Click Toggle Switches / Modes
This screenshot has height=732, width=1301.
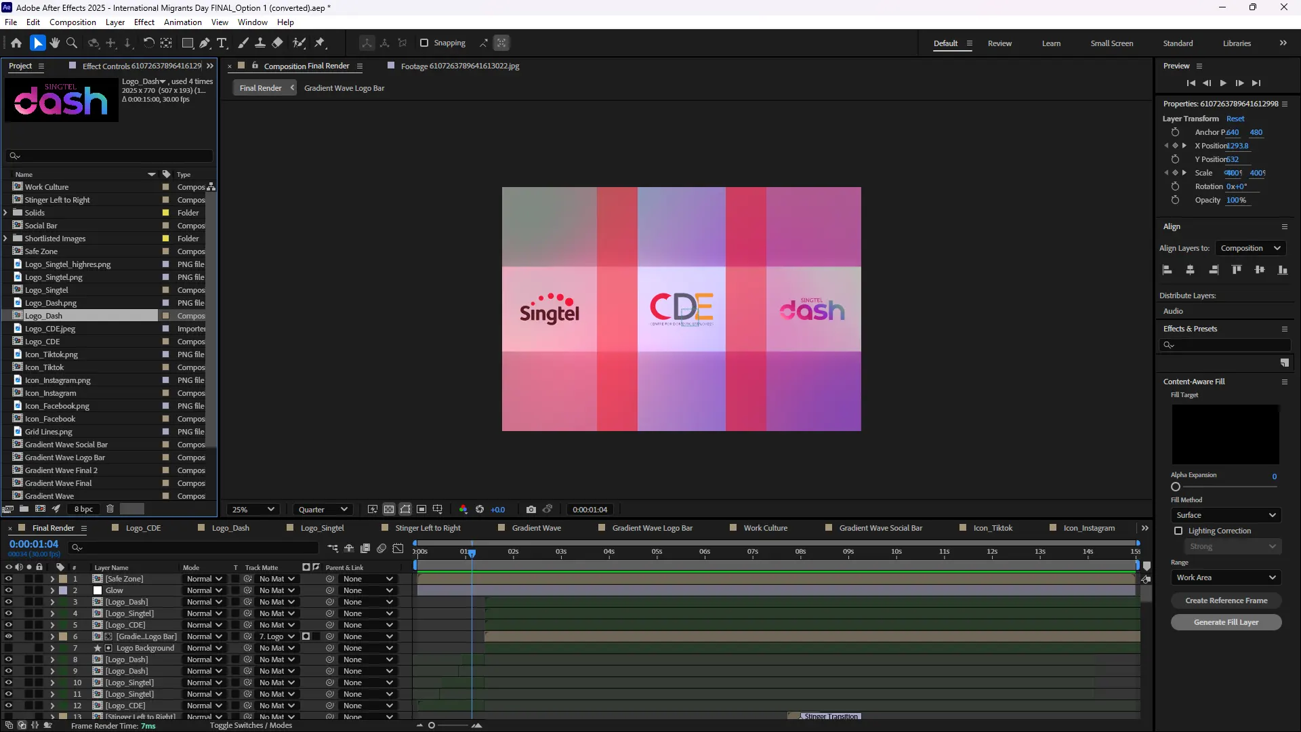(x=251, y=725)
